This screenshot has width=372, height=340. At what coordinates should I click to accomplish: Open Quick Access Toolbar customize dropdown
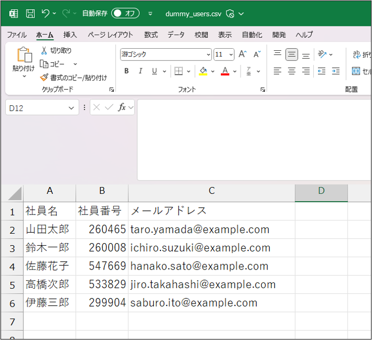click(150, 13)
